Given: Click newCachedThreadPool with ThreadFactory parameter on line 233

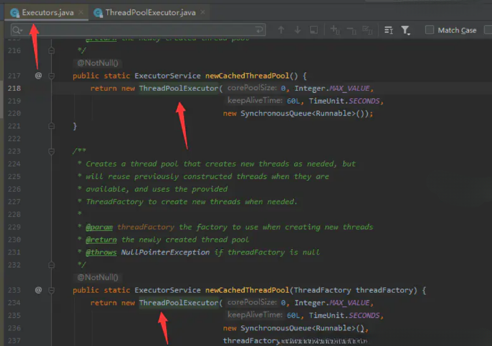Looking at the screenshot, I should [247, 290].
